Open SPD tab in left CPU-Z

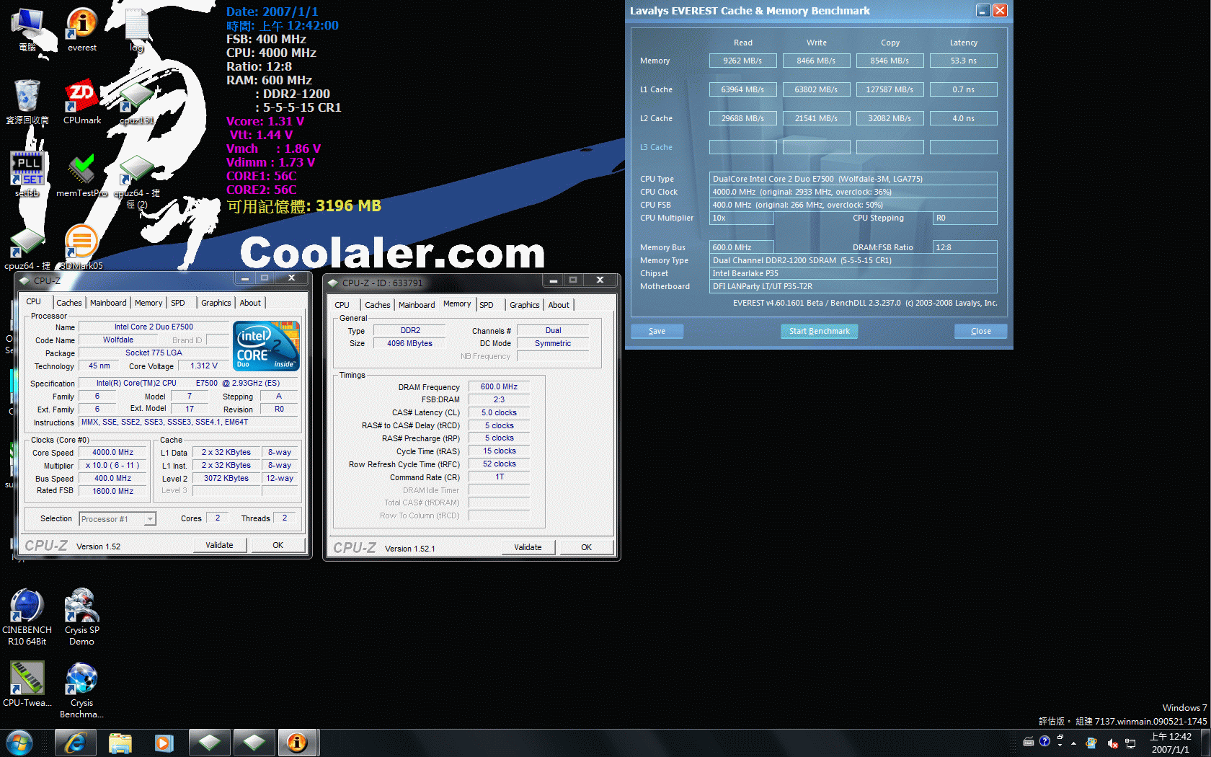[178, 303]
